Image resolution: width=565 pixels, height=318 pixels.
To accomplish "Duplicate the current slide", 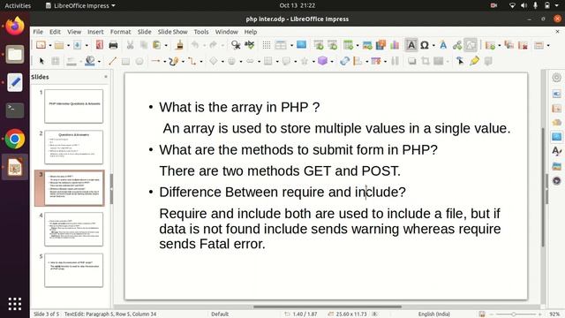I will click(508, 45).
